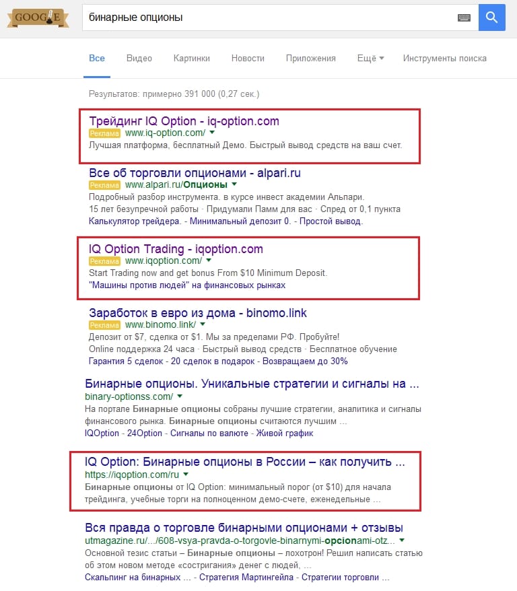Open Заработок в евро из дома link
Screen dimensions: 517x591
198,313
